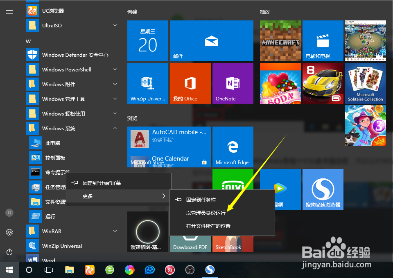Open OBS Studio from the taskbar
Image resolution: width=393 pixels, height=278 pixels.
coord(190,270)
